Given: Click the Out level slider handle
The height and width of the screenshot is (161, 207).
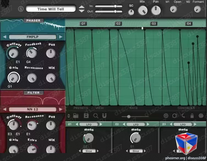Looking at the screenshot, I should click(x=115, y=12).
